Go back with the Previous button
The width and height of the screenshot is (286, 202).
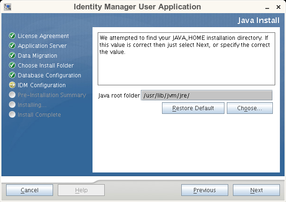click(x=205, y=190)
